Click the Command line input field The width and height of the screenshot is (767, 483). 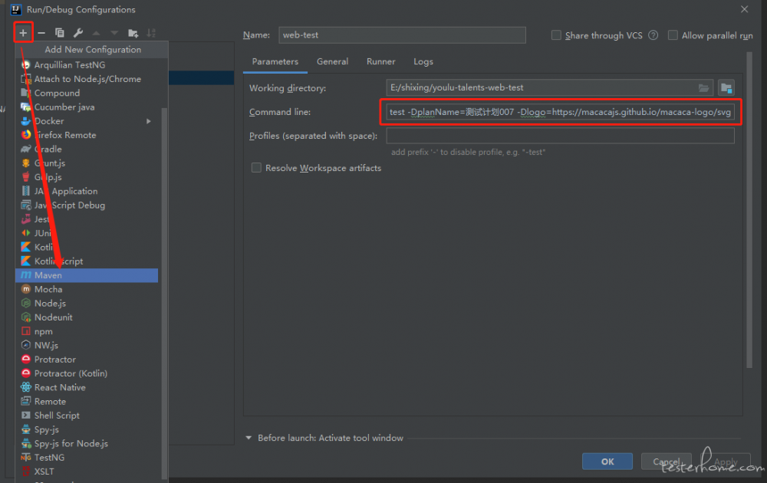point(561,112)
